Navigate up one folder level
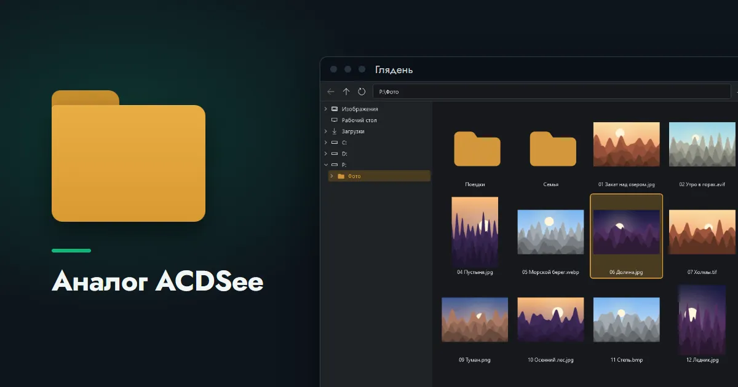The width and height of the screenshot is (738, 387). pyautogui.click(x=346, y=92)
